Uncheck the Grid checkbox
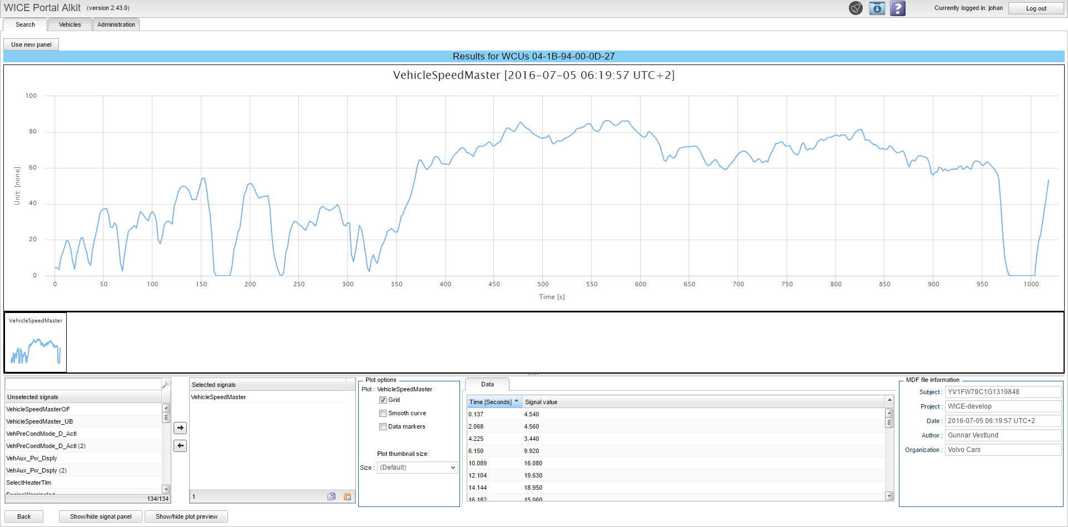1068x527 pixels. tap(383, 400)
